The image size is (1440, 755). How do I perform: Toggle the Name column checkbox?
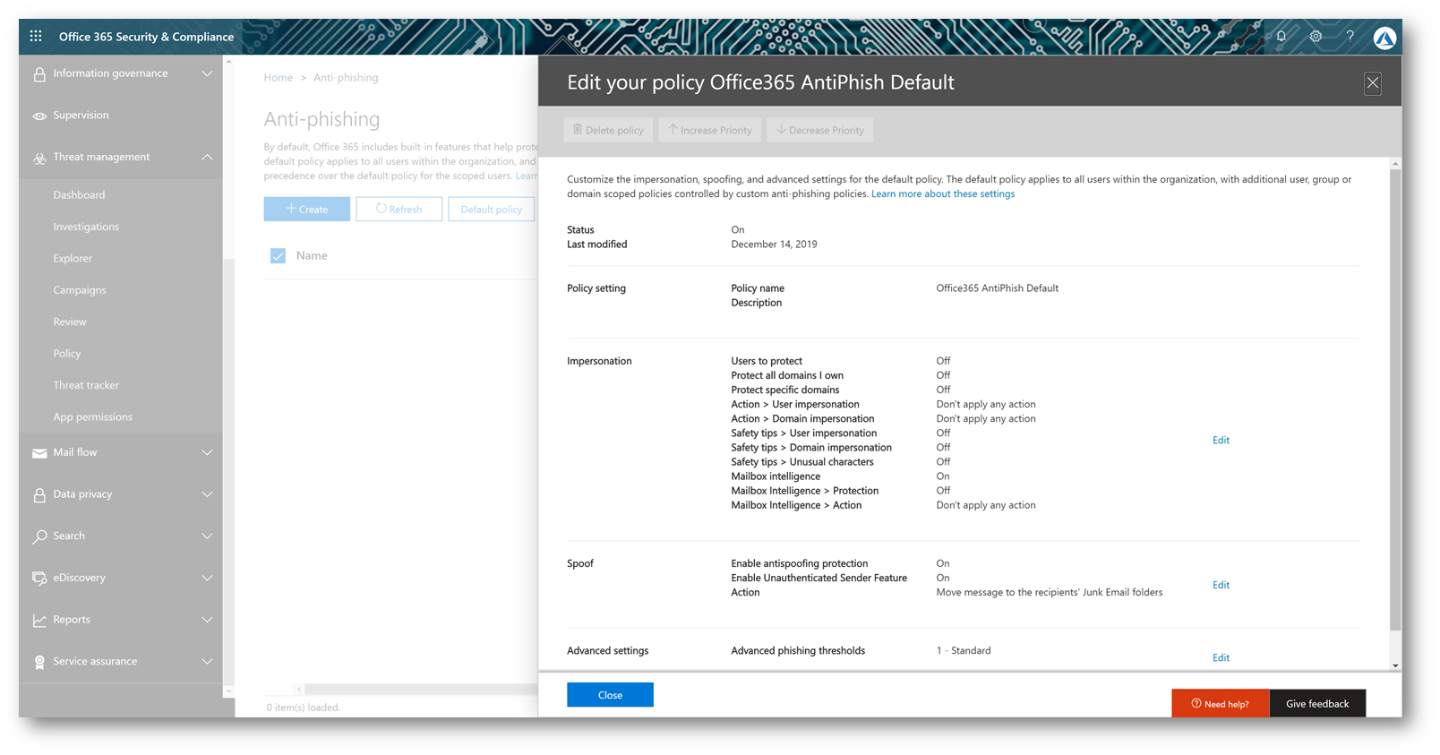(278, 256)
